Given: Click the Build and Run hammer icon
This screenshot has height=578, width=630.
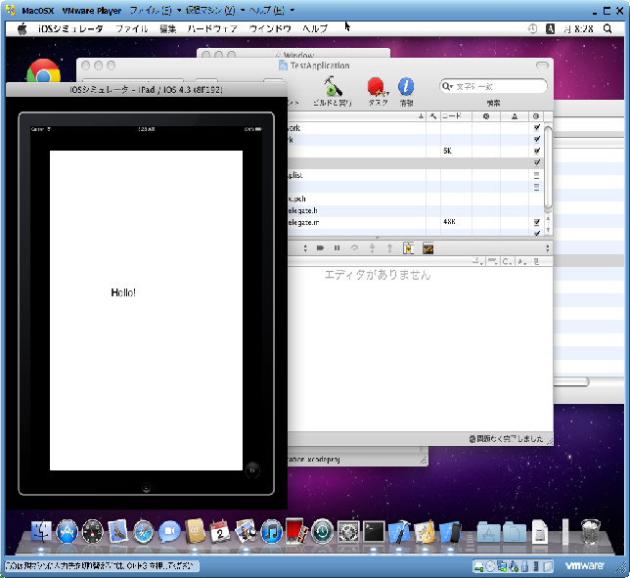Looking at the screenshot, I should 333,86.
